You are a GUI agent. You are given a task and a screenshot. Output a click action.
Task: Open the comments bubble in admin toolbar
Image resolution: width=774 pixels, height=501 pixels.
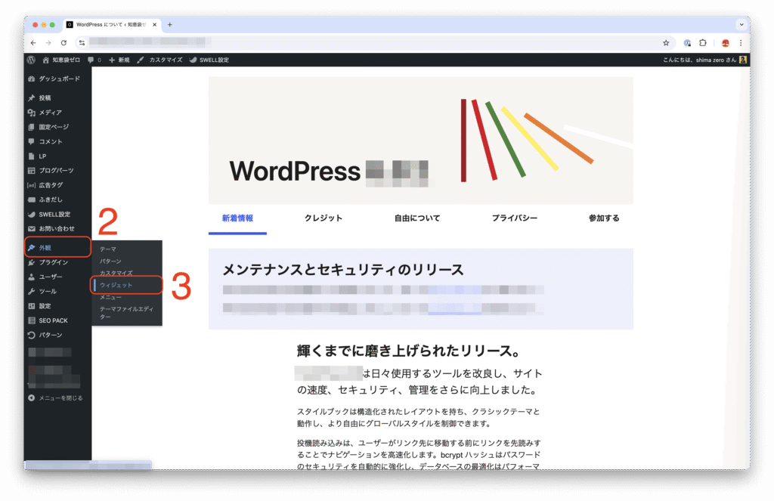pos(94,60)
